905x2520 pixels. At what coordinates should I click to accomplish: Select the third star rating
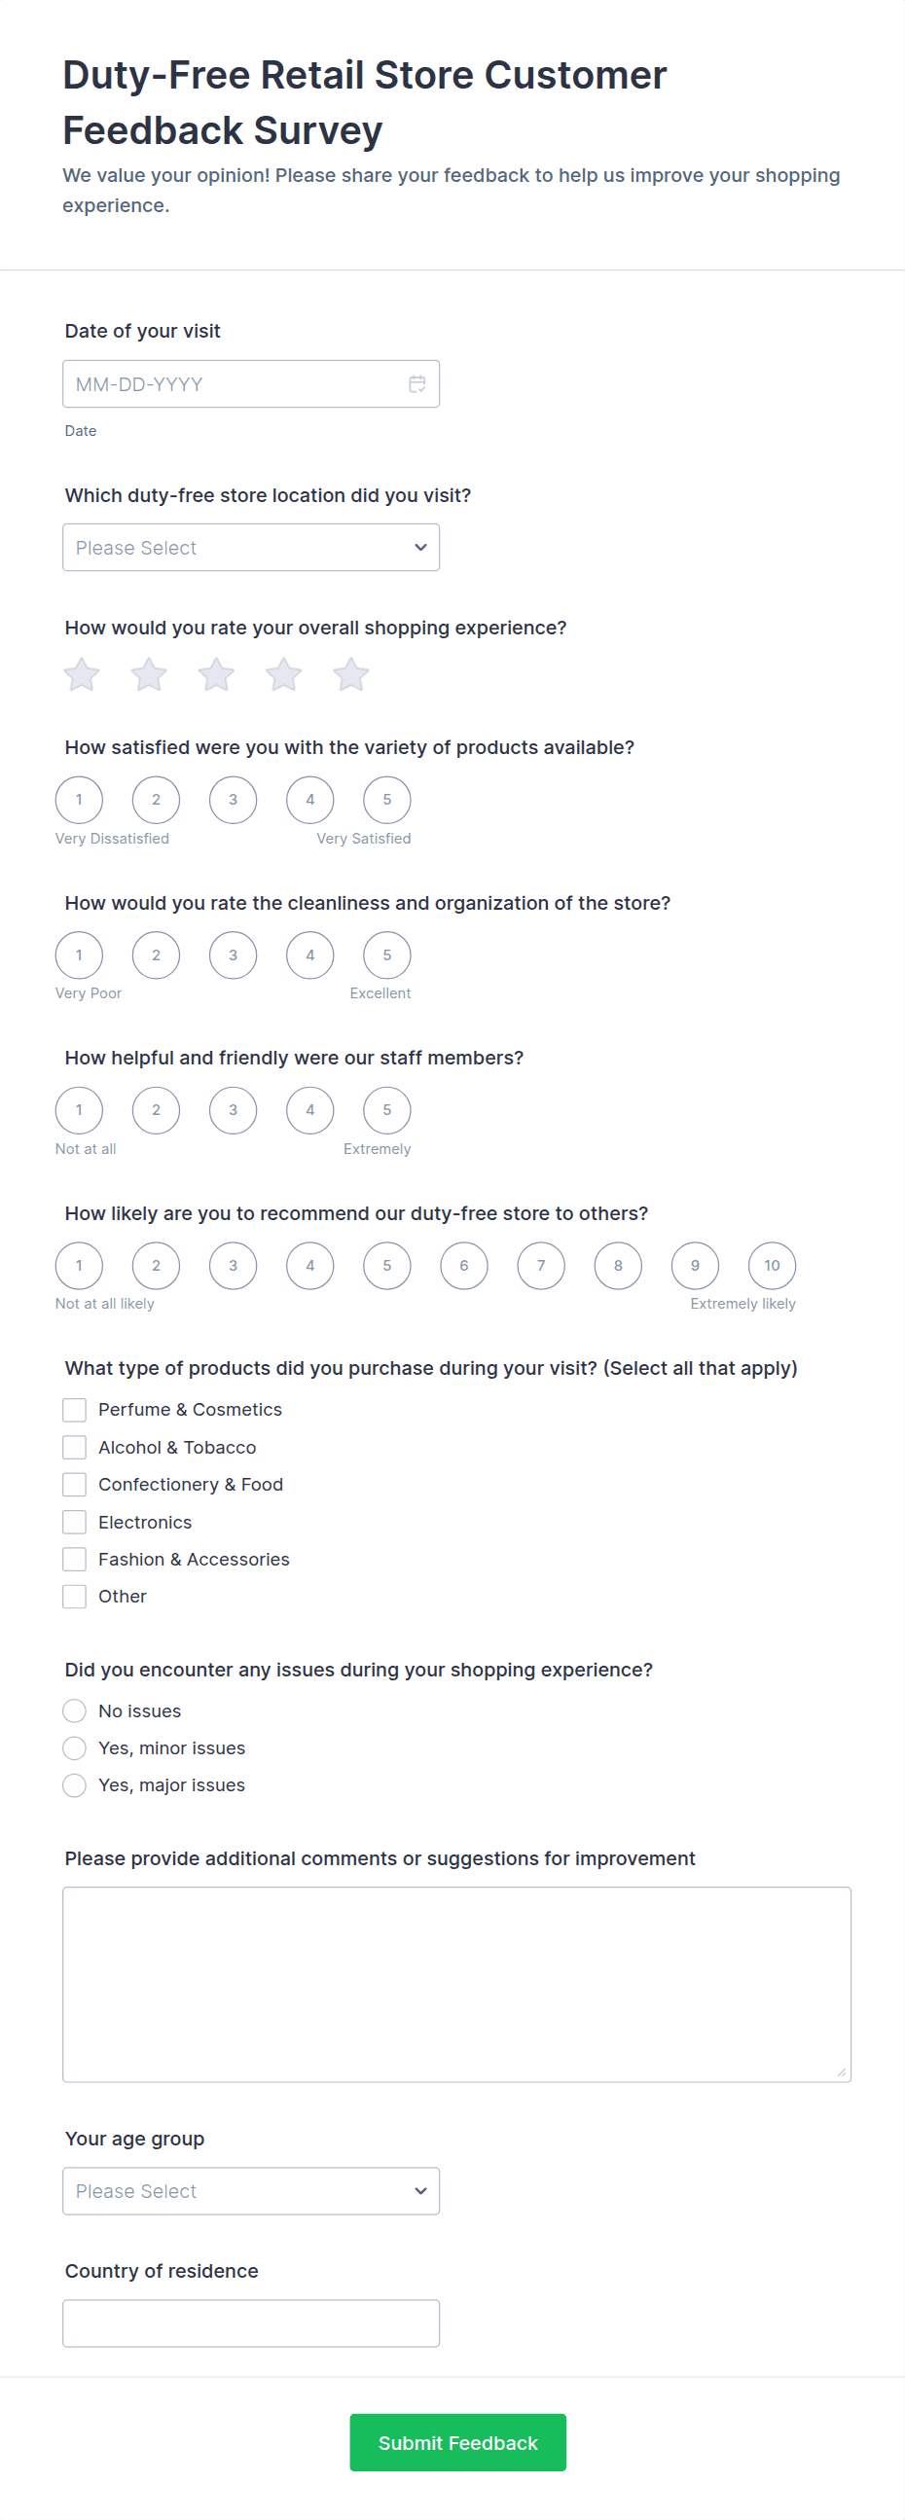pyautogui.click(x=216, y=674)
